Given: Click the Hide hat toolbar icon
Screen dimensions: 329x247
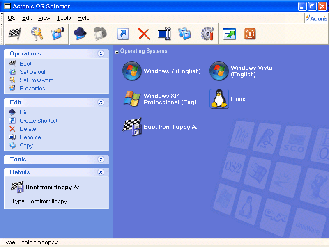Looking at the screenshot, I should 80,34.
